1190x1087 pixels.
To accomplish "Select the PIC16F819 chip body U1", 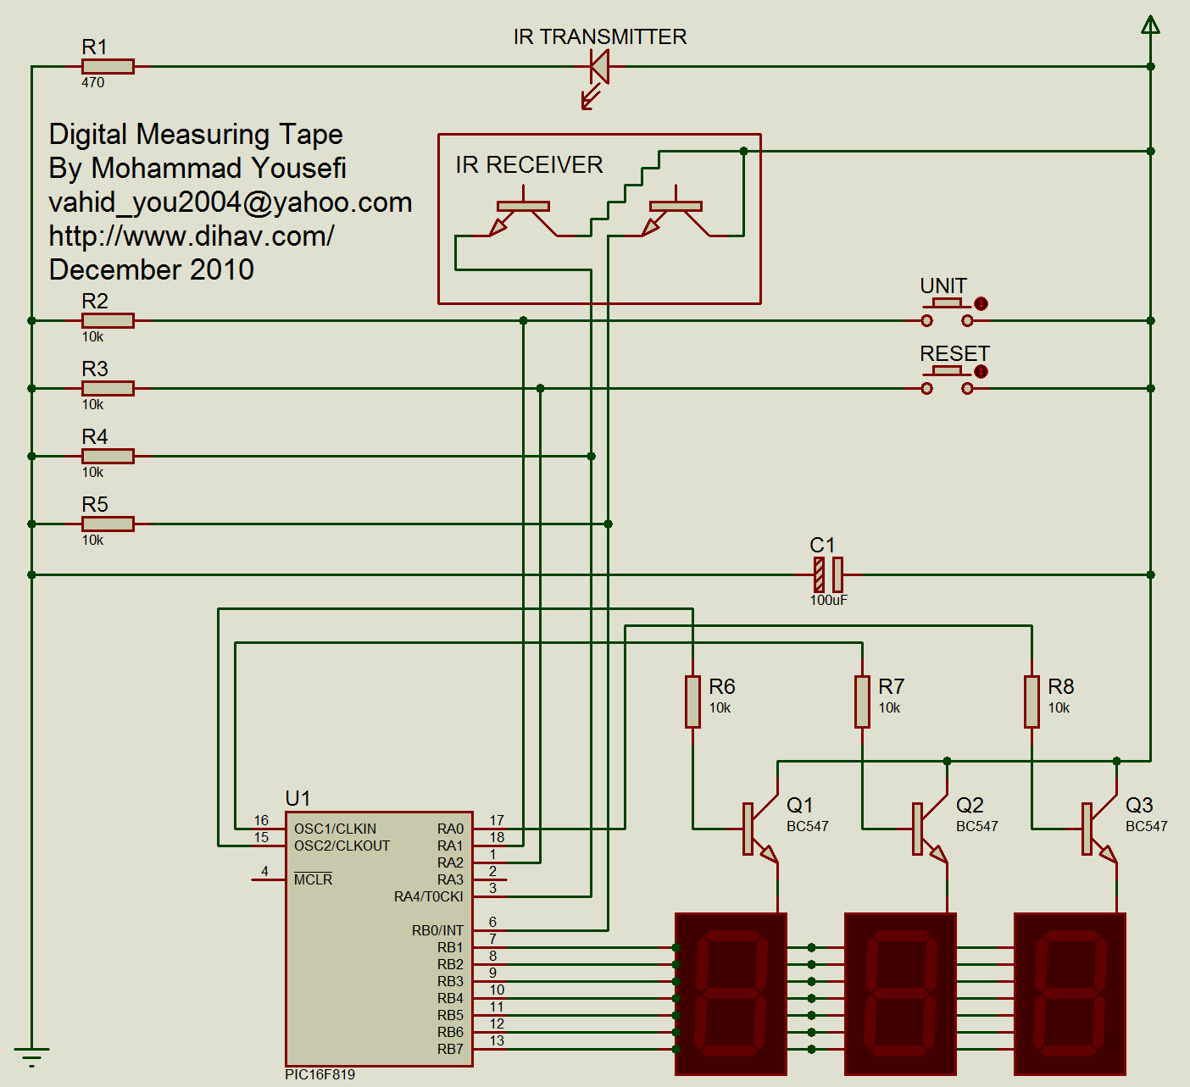I will coord(379,939).
